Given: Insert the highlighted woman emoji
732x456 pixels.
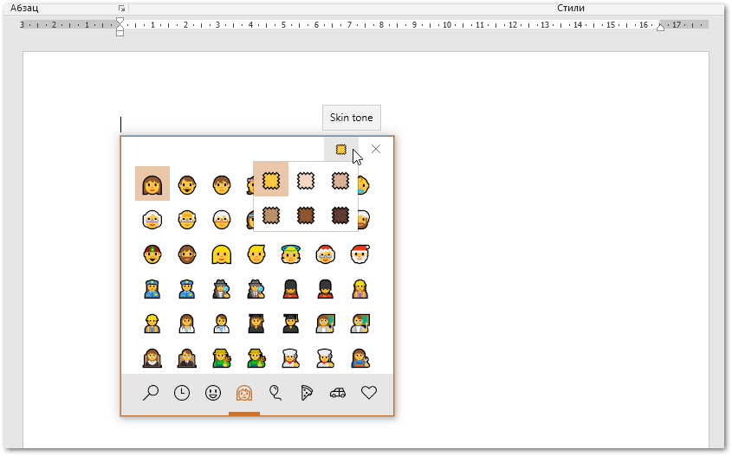Looking at the screenshot, I should pyautogui.click(x=152, y=183).
